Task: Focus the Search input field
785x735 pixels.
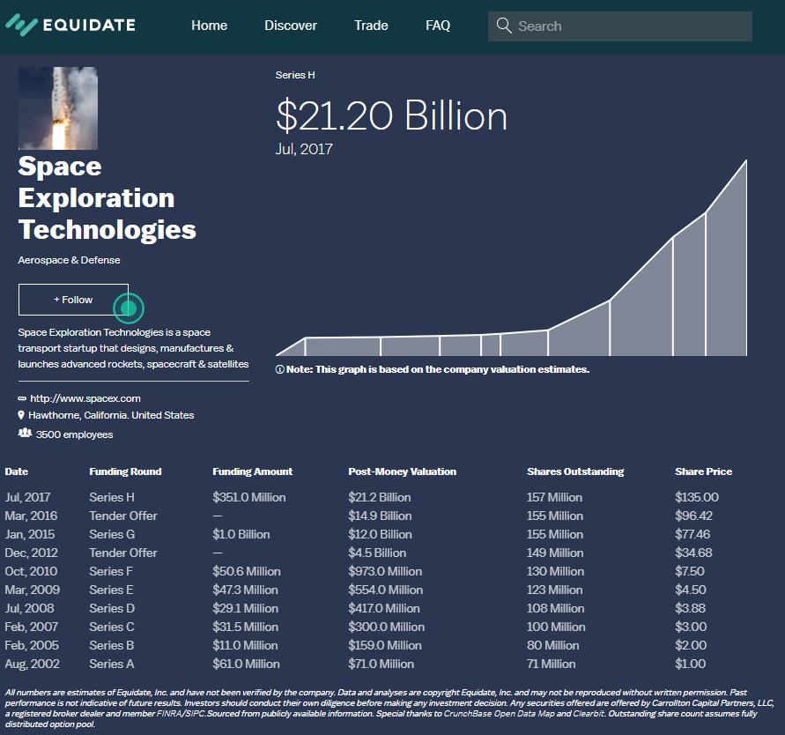Action: (x=619, y=26)
